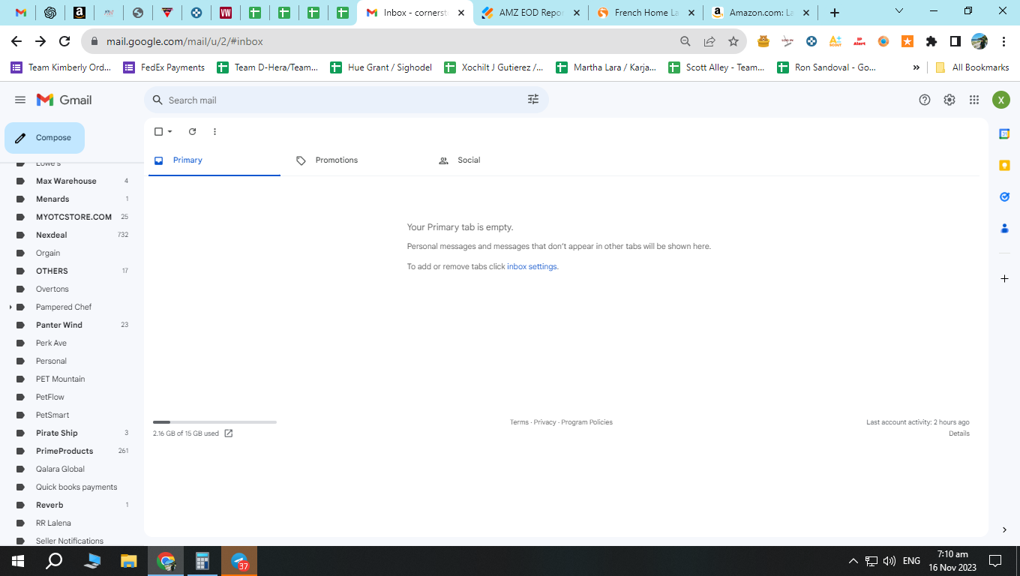The image size is (1020, 576).
Task: Open Contacts side panel icon
Action: [x=1004, y=228]
